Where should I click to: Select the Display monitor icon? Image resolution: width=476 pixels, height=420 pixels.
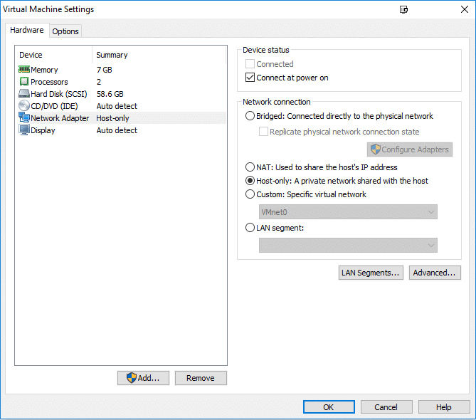(x=23, y=130)
